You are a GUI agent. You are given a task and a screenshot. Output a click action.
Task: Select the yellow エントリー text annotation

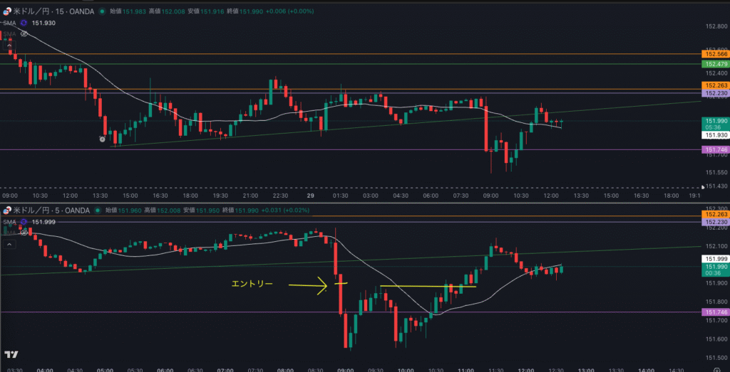coord(252,284)
